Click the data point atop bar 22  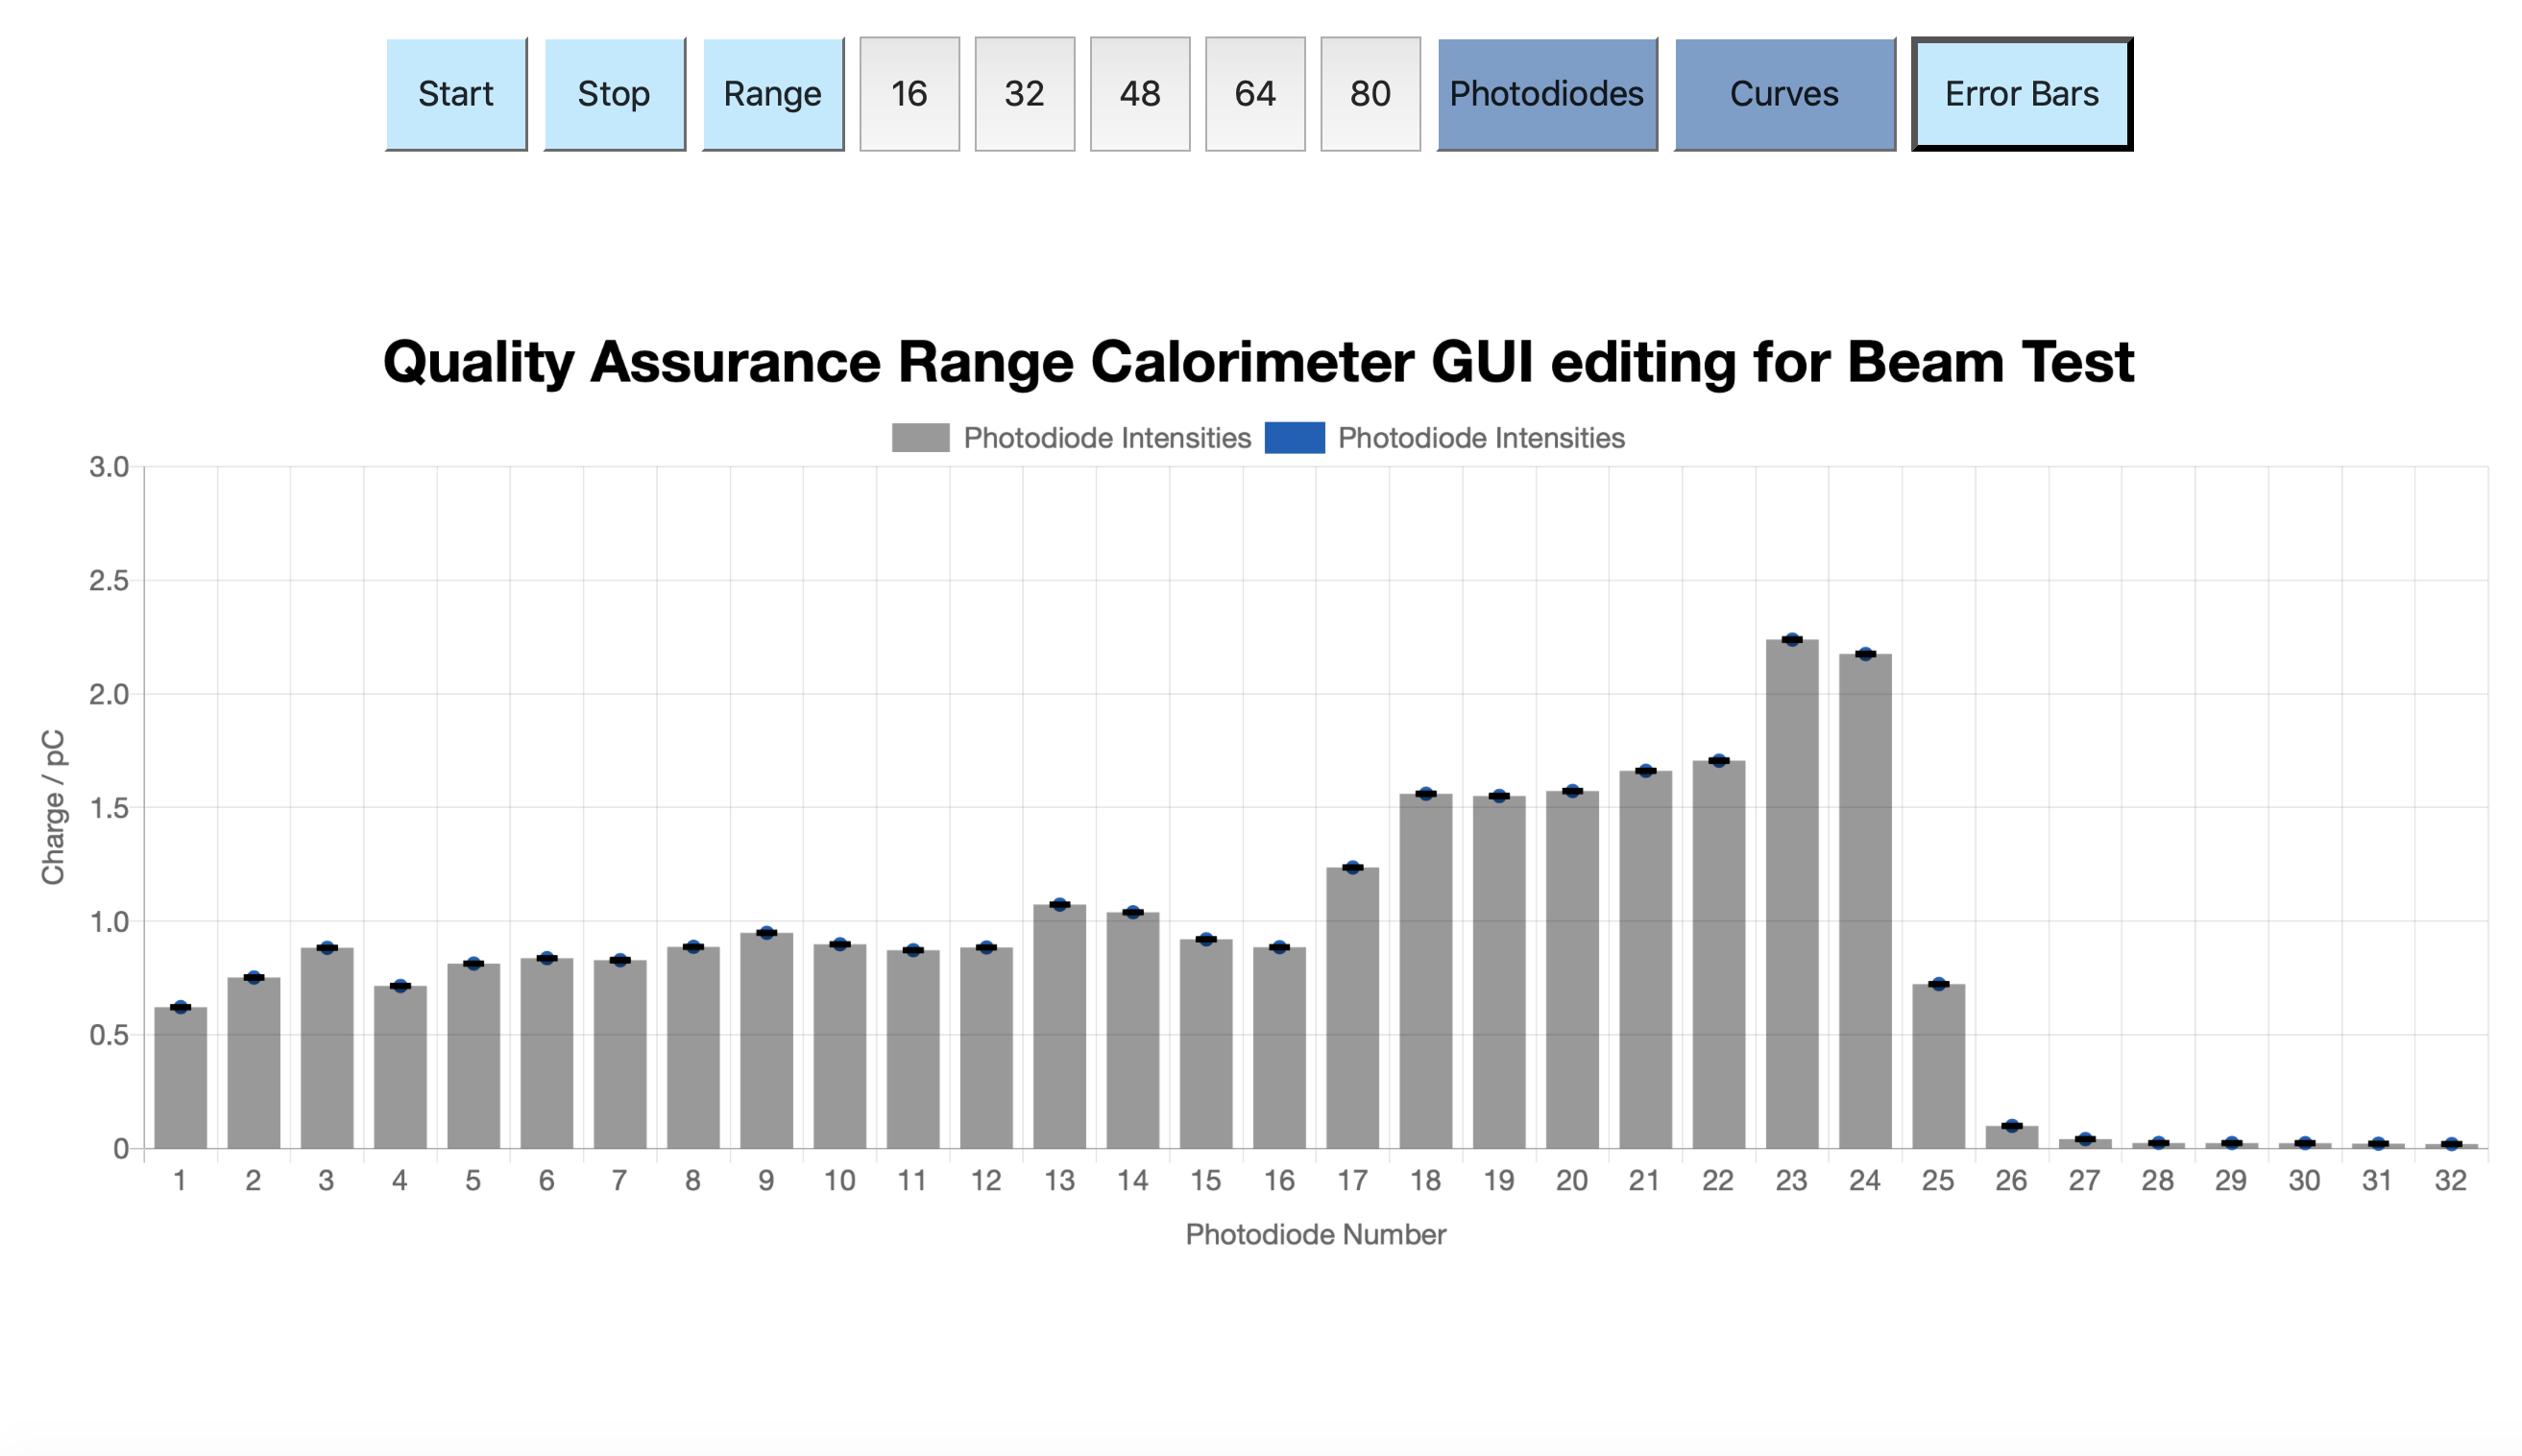click(x=1718, y=761)
